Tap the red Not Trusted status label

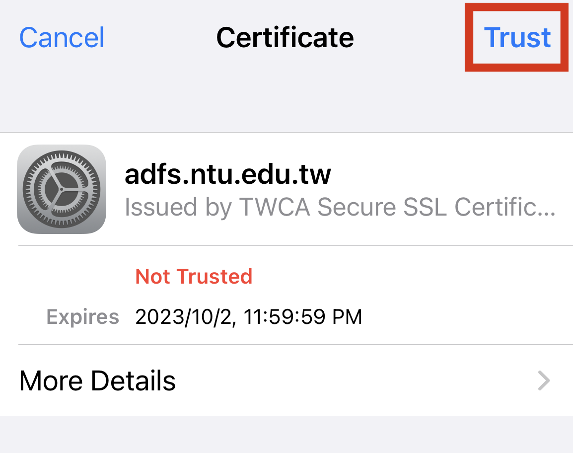(x=194, y=276)
